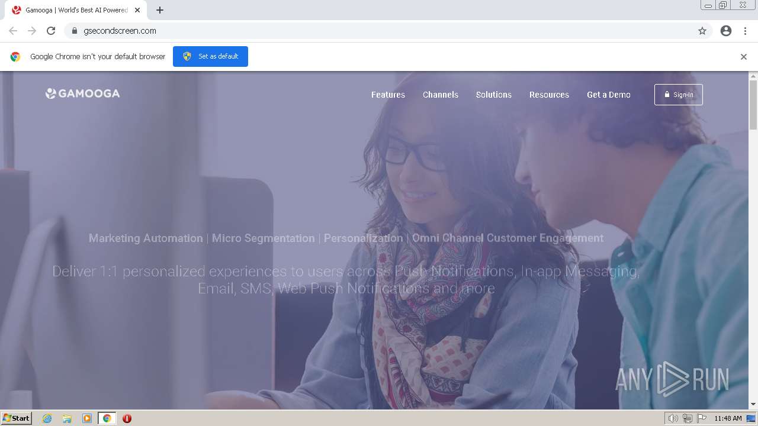
Task: Open File Explorer from the taskbar
Action: click(x=67, y=418)
